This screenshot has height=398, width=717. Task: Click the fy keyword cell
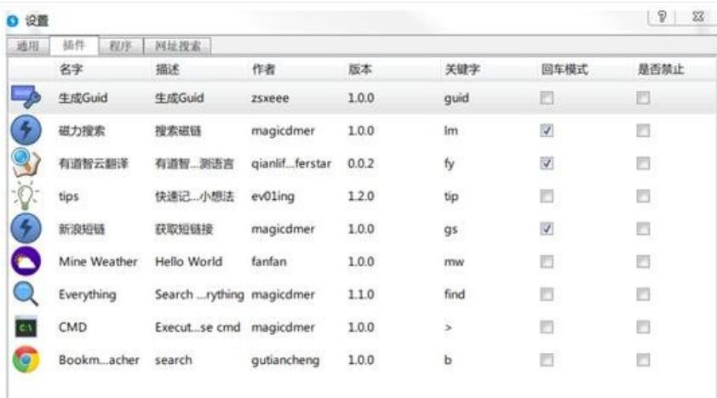pos(450,164)
